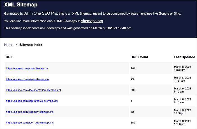Visit the sitemaps.org link
The image size is (197, 129).
pos(92,21)
